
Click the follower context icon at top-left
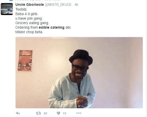11,0
